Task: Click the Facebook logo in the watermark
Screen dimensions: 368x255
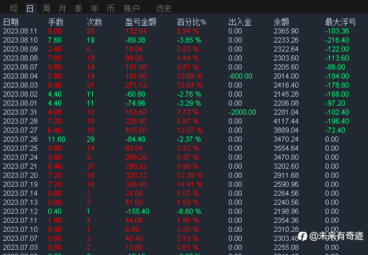Action: [303, 236]
